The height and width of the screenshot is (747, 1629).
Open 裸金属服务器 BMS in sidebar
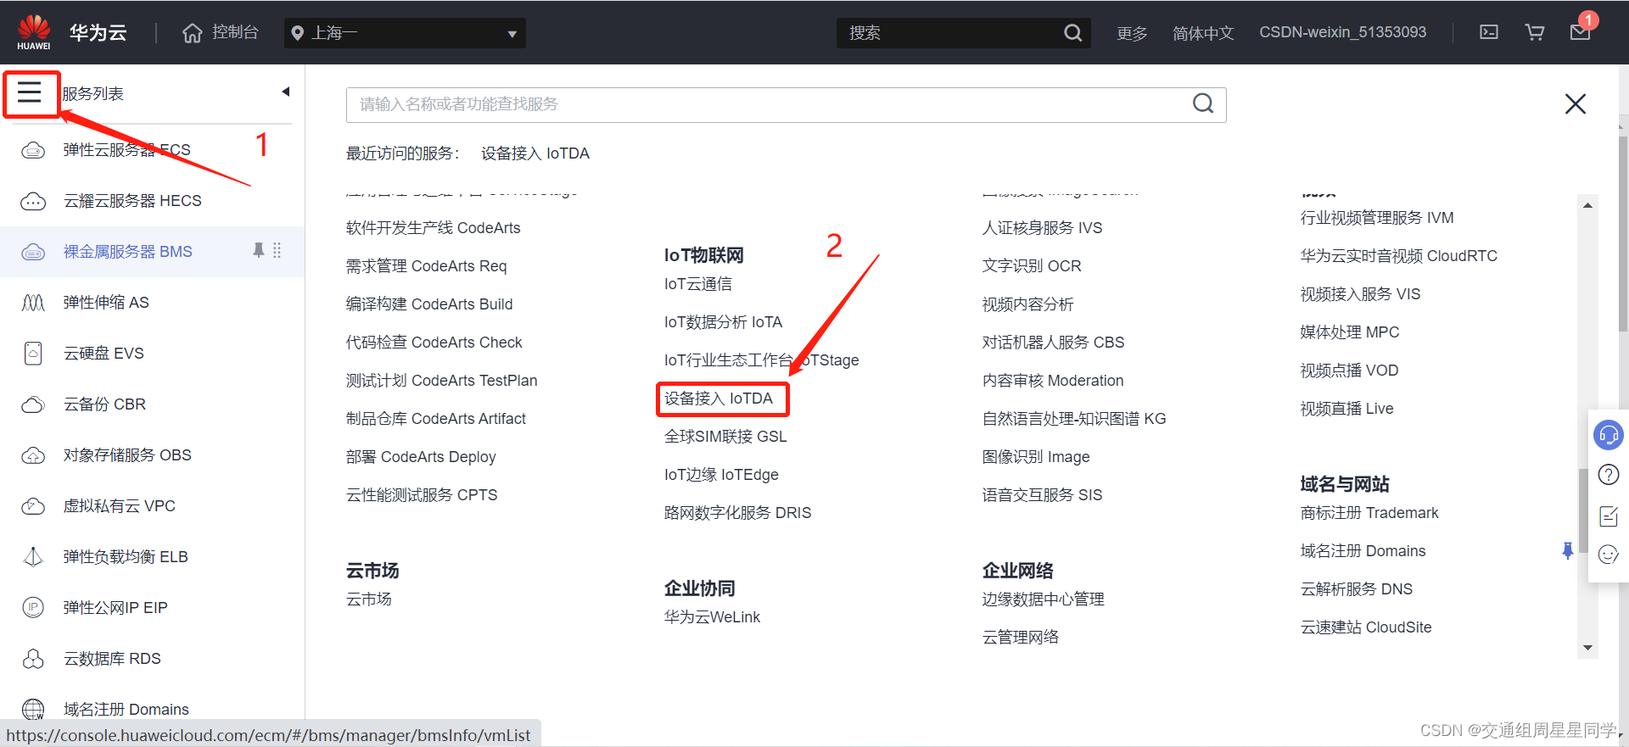128,252
